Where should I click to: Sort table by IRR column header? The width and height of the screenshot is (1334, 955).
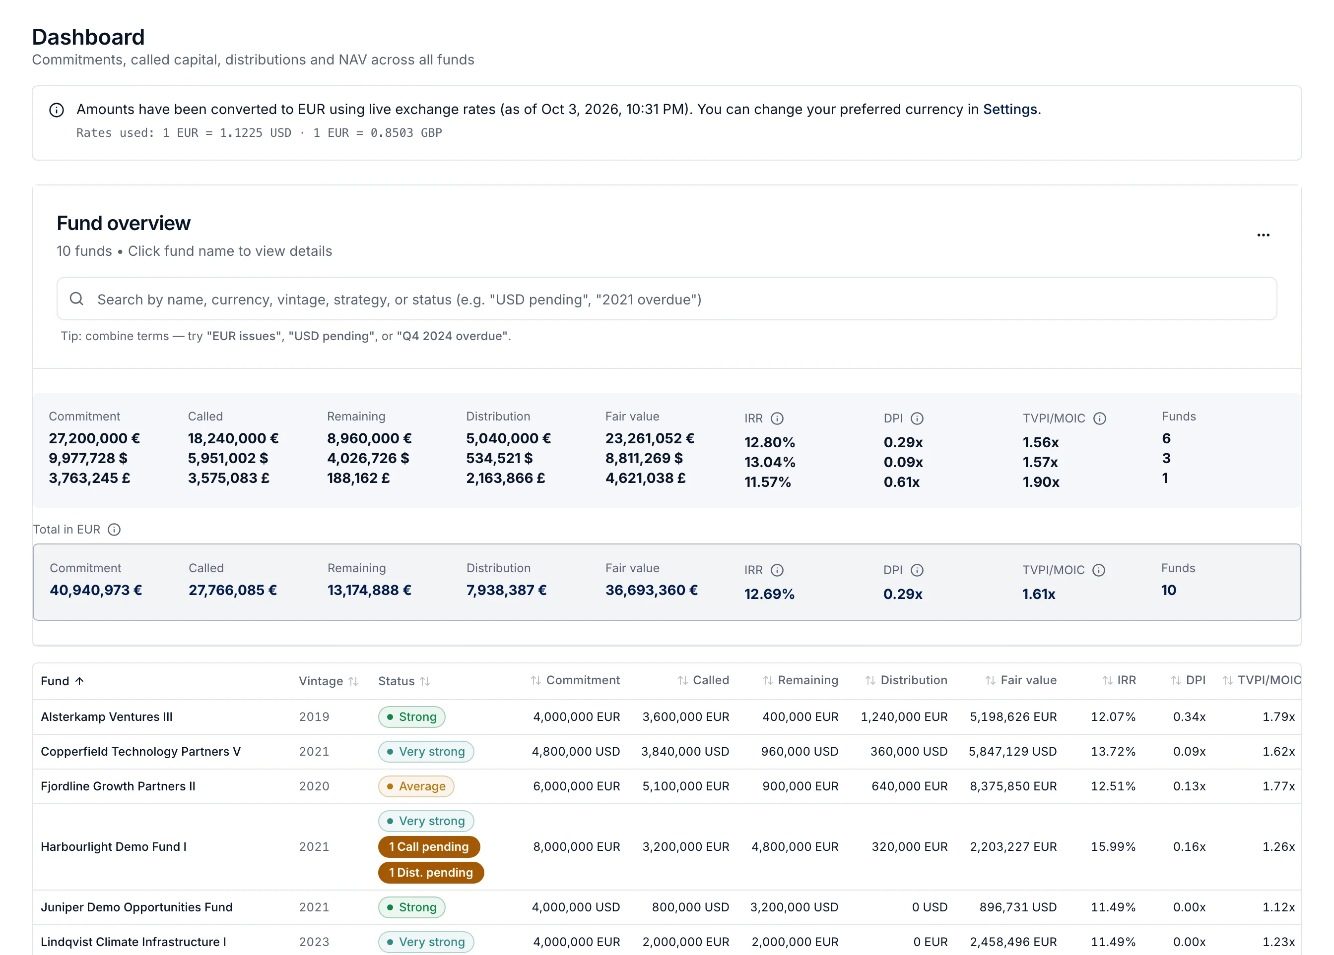1119,680
